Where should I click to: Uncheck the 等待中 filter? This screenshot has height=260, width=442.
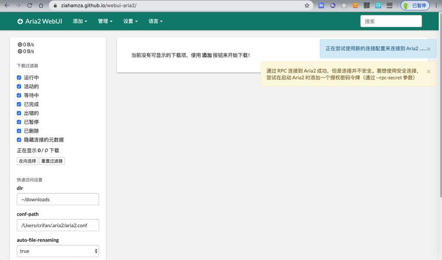point(19,95)
